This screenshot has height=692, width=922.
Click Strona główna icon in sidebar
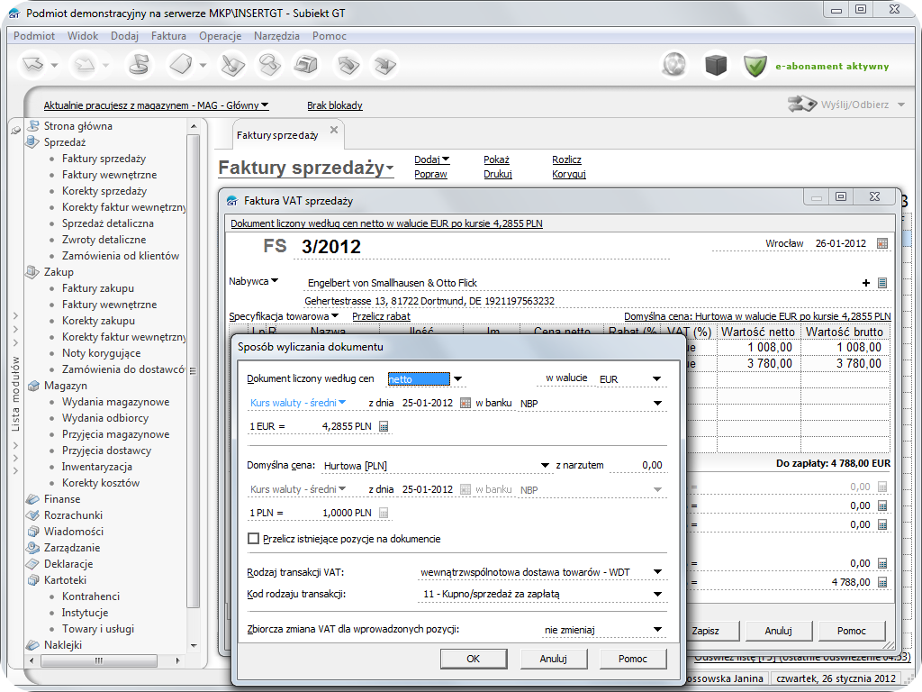33,126
